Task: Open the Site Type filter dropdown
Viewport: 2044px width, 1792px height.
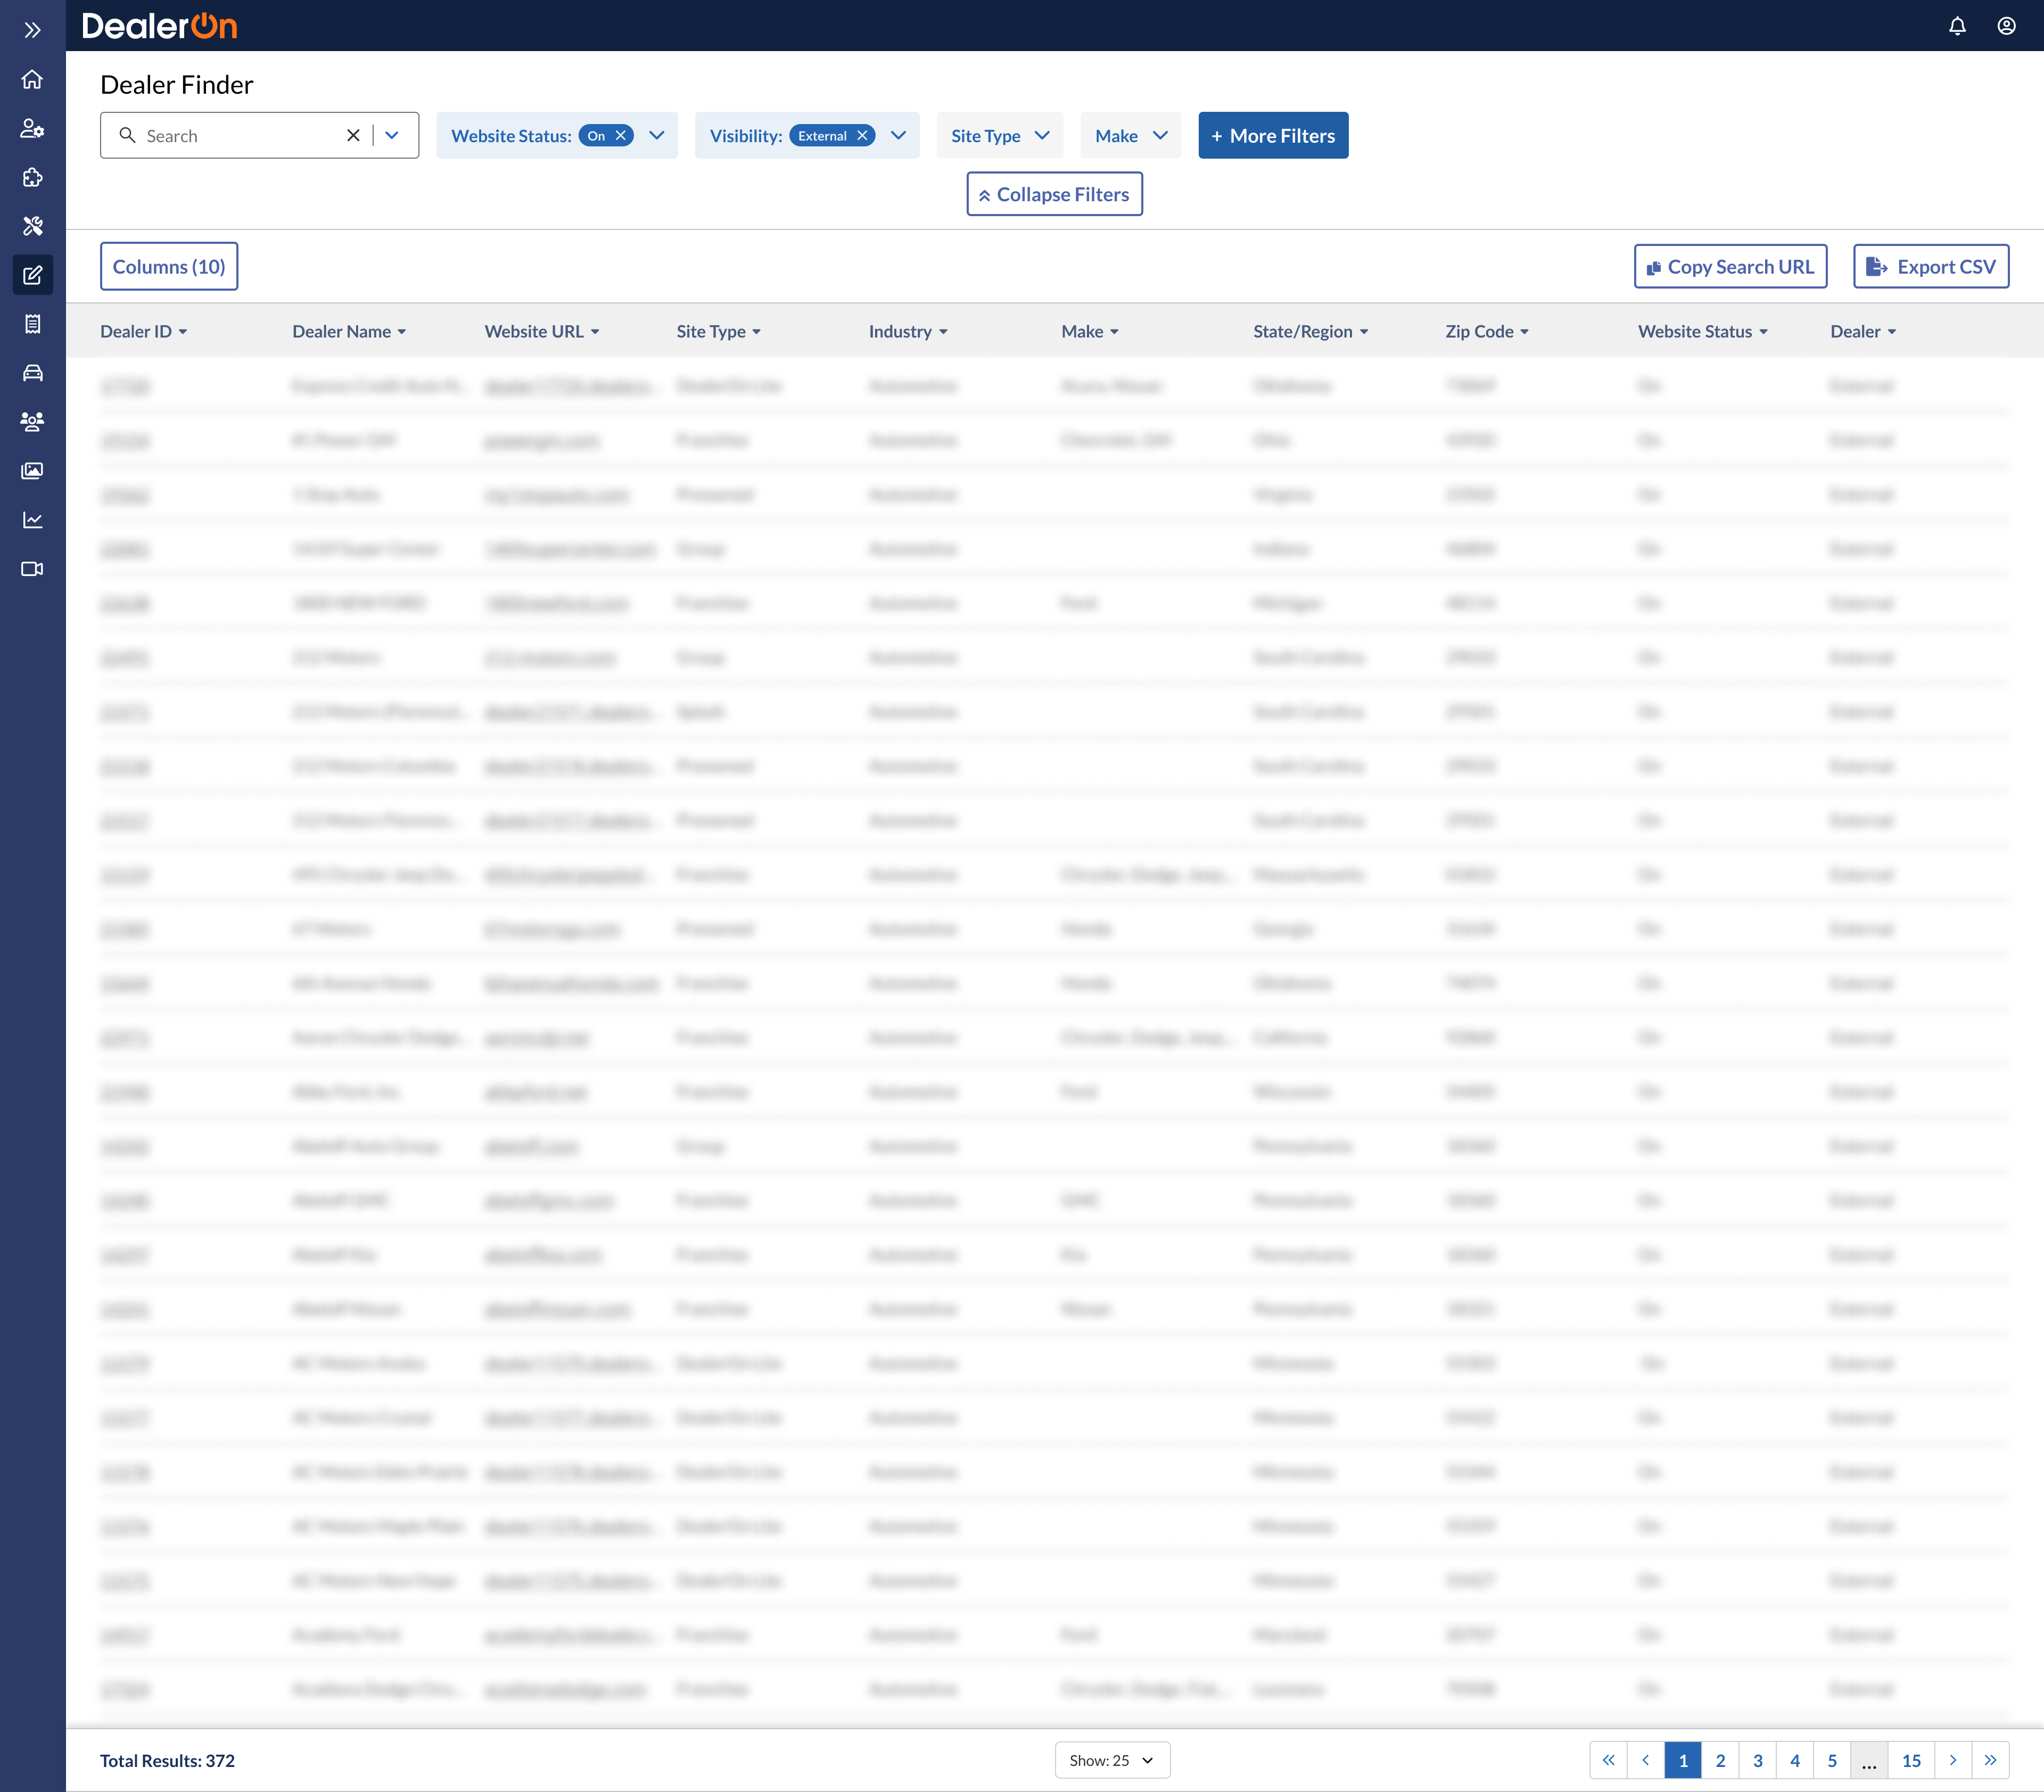Action: pos(999,136)
